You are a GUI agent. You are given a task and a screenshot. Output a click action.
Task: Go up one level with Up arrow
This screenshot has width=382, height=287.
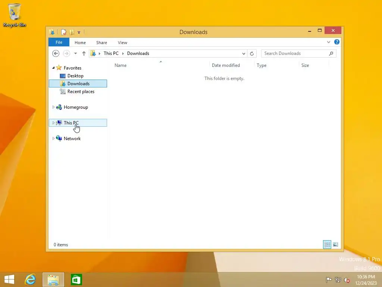point(84,53)
